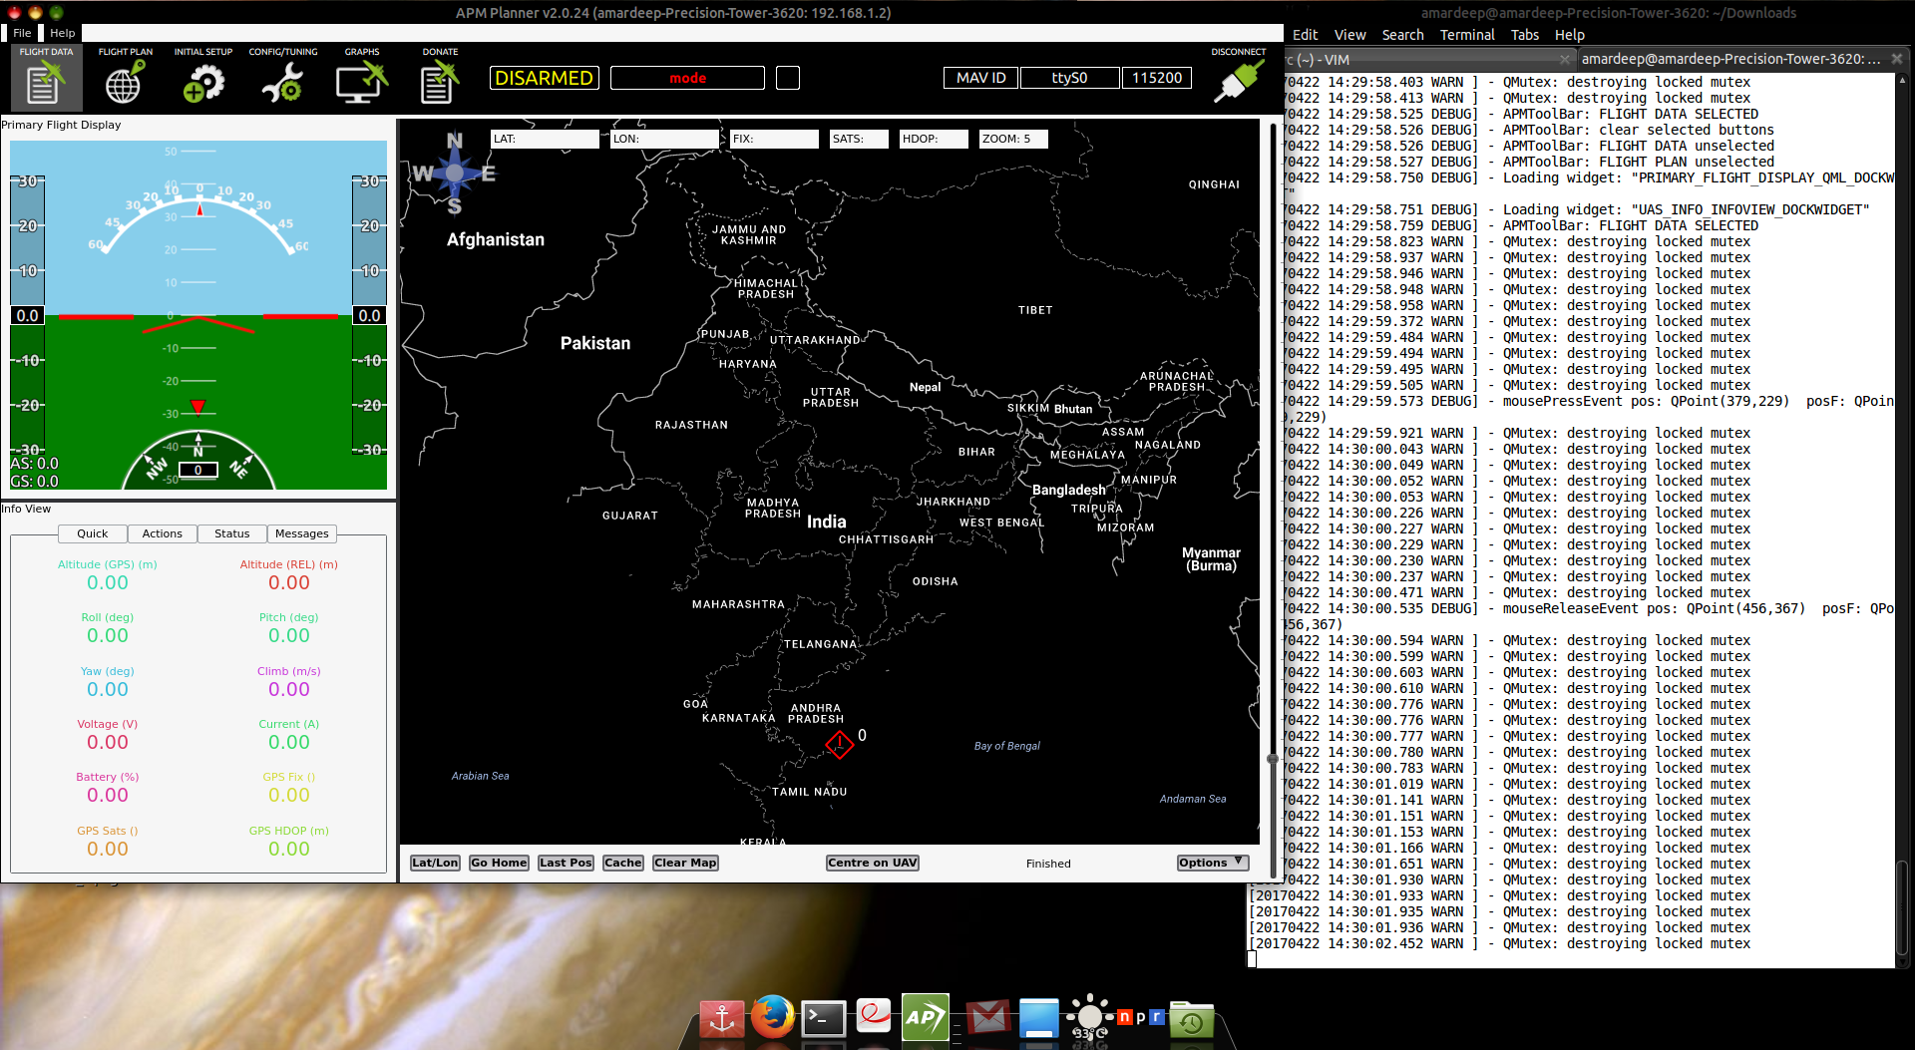
Task: Open Config/Tuning wrench icon
Action: coord(282,82)
